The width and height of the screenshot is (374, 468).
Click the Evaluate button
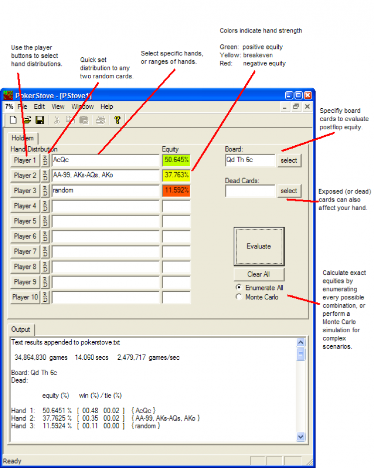point(259,246)
